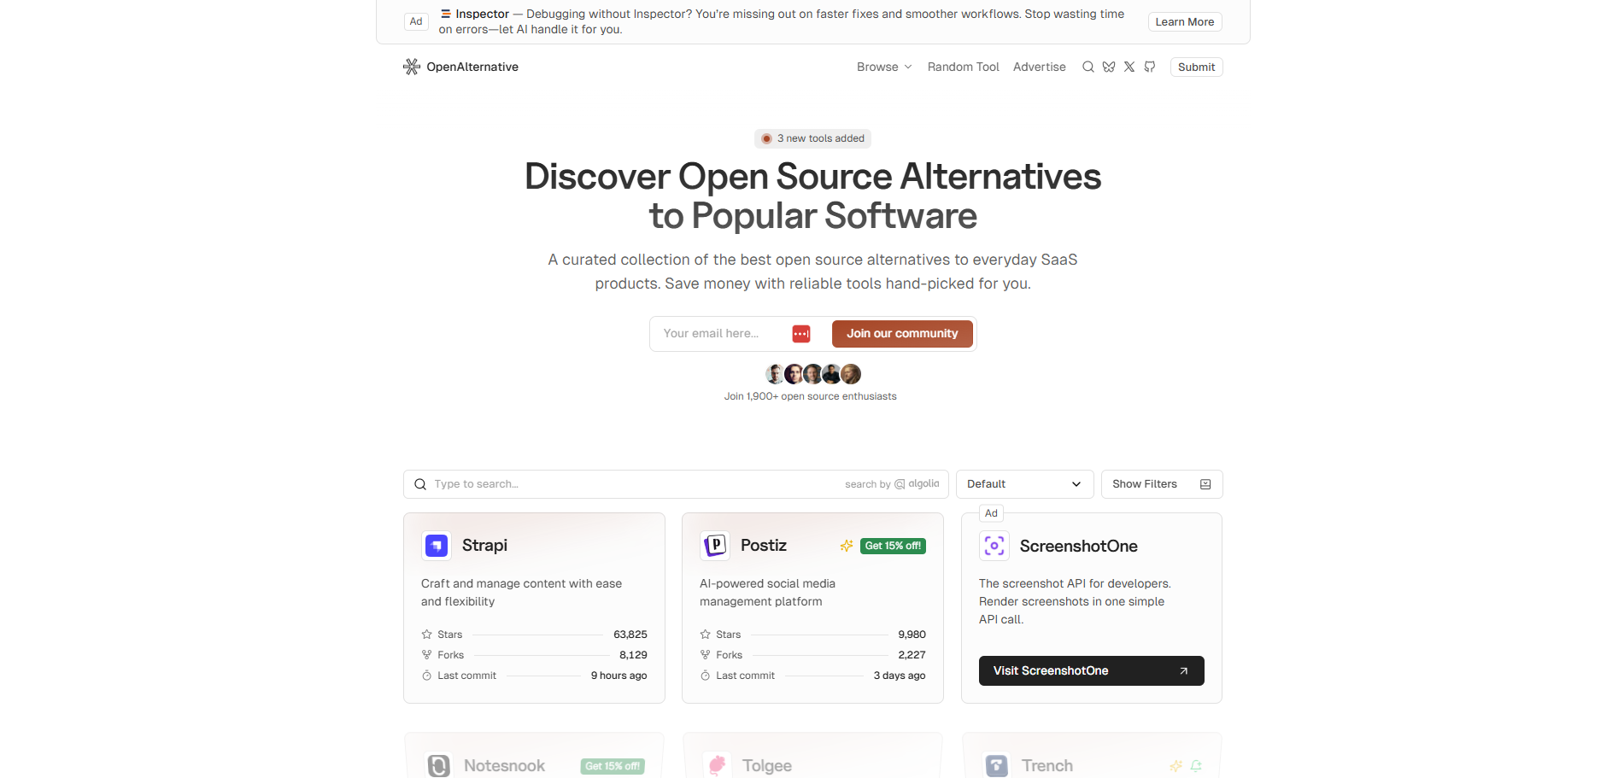This screenshot has width=1624, height=778.
Task: Click the Strapi logo icon
Action: coord(437,545)
